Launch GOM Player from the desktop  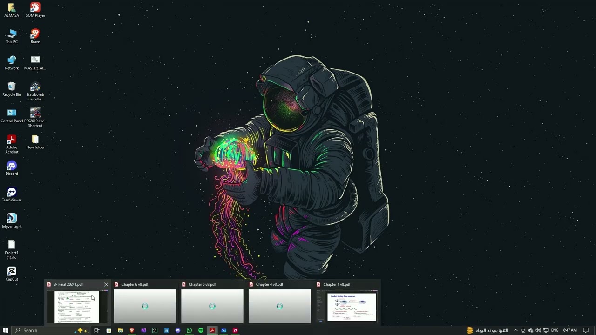35,10
